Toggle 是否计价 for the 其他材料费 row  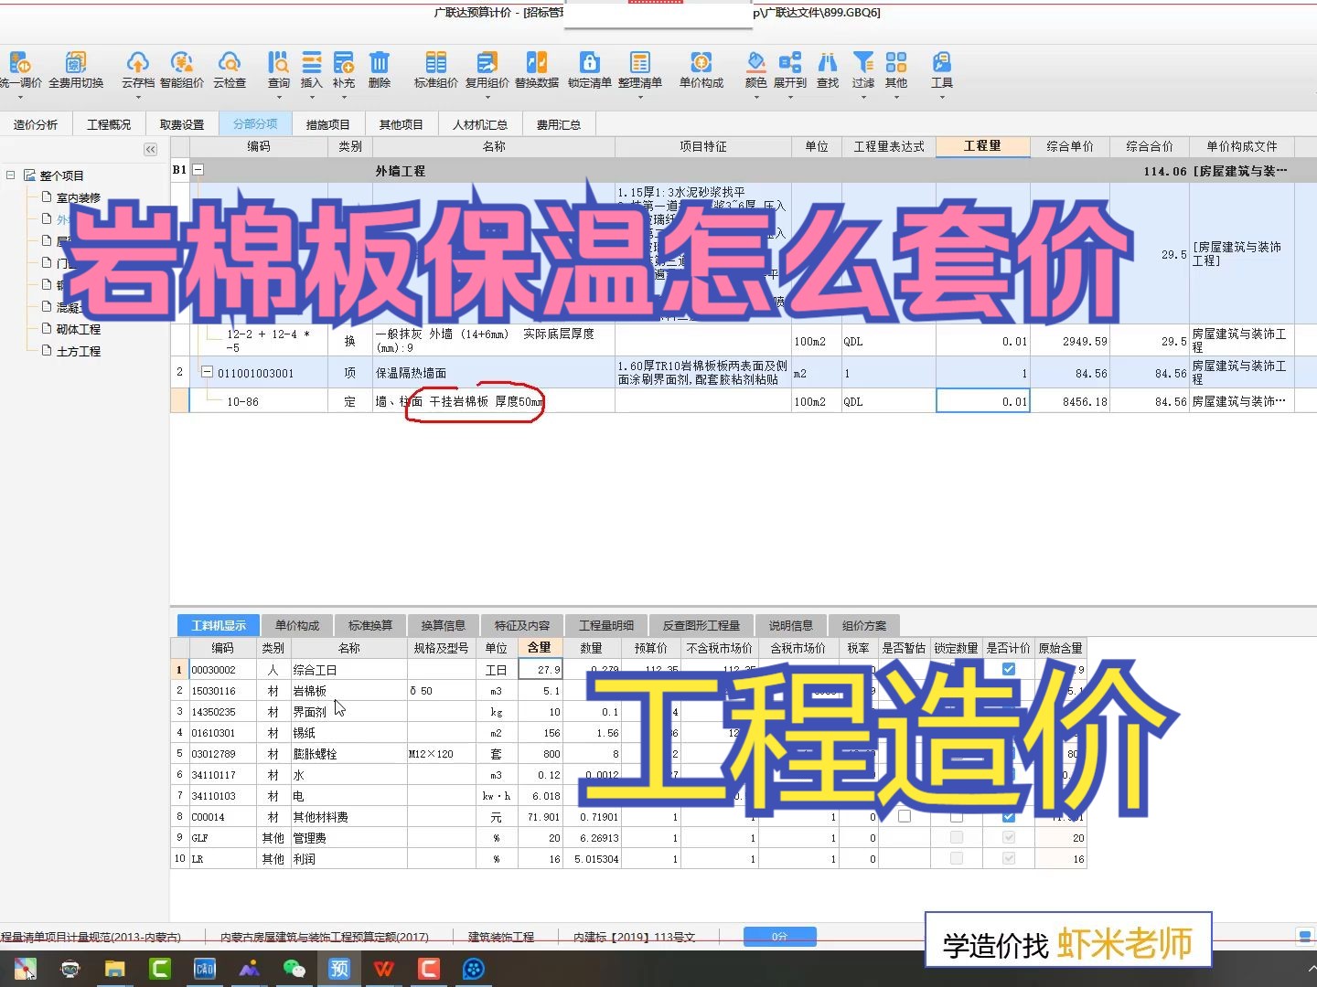pos(1008,816)
